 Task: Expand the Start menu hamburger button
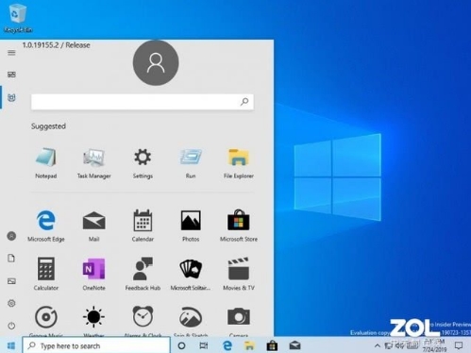click(11, 53)
